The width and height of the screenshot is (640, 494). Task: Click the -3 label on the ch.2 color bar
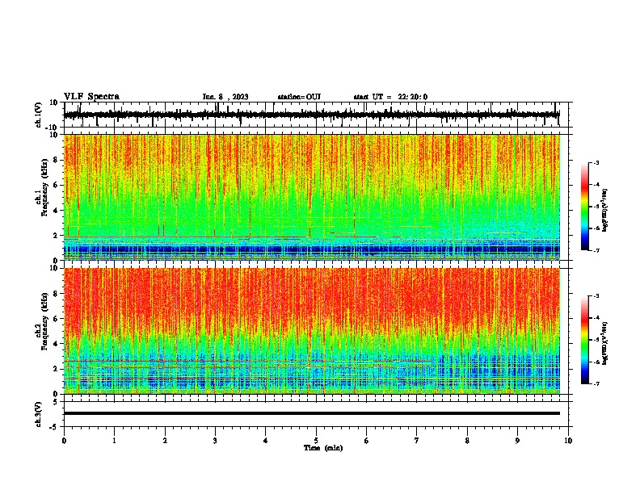coord(596,296)
